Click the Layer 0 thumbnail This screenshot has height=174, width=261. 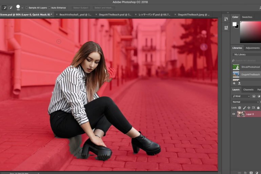(x=241, y=114)
